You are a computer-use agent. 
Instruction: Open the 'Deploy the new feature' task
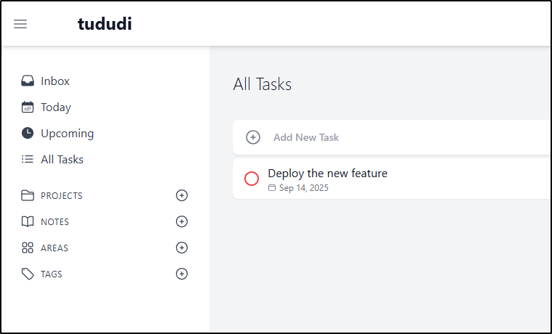click(x=327, y=174)
